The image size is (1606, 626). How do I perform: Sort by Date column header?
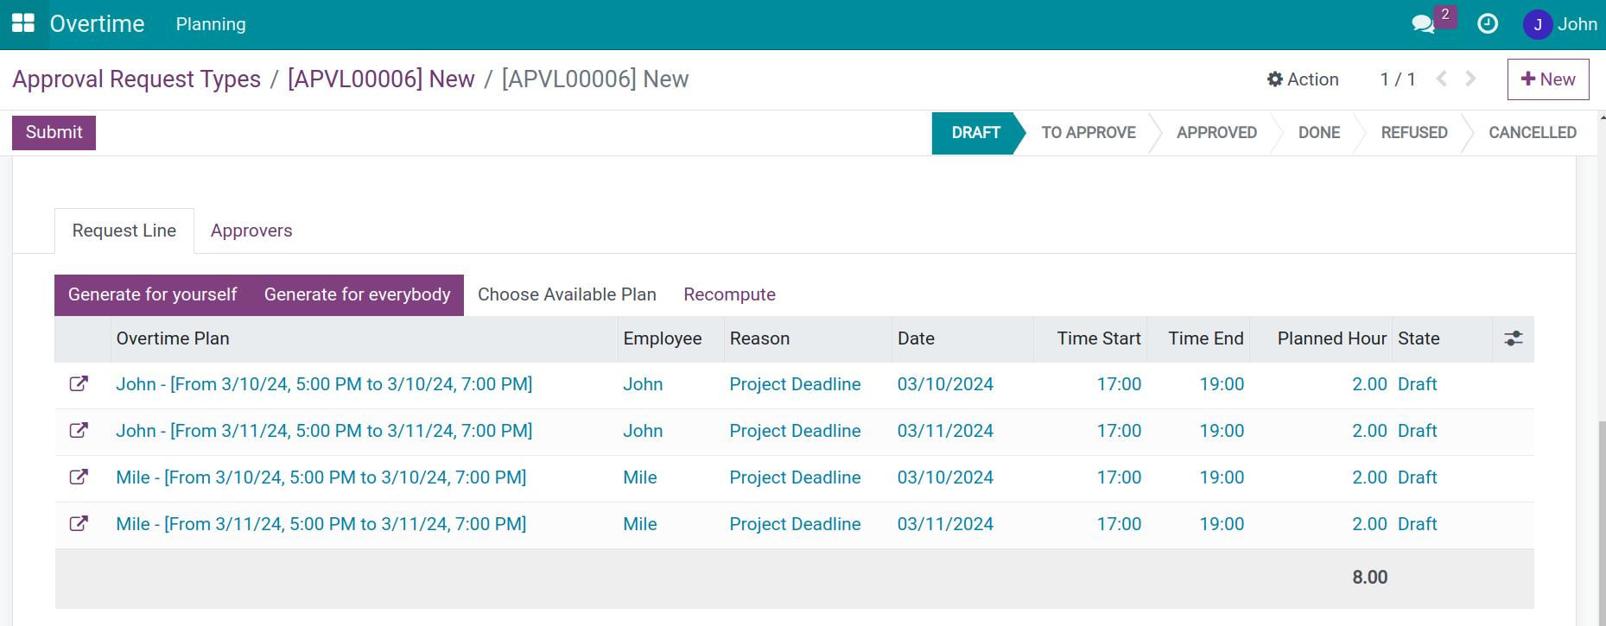tap(962, 338)
